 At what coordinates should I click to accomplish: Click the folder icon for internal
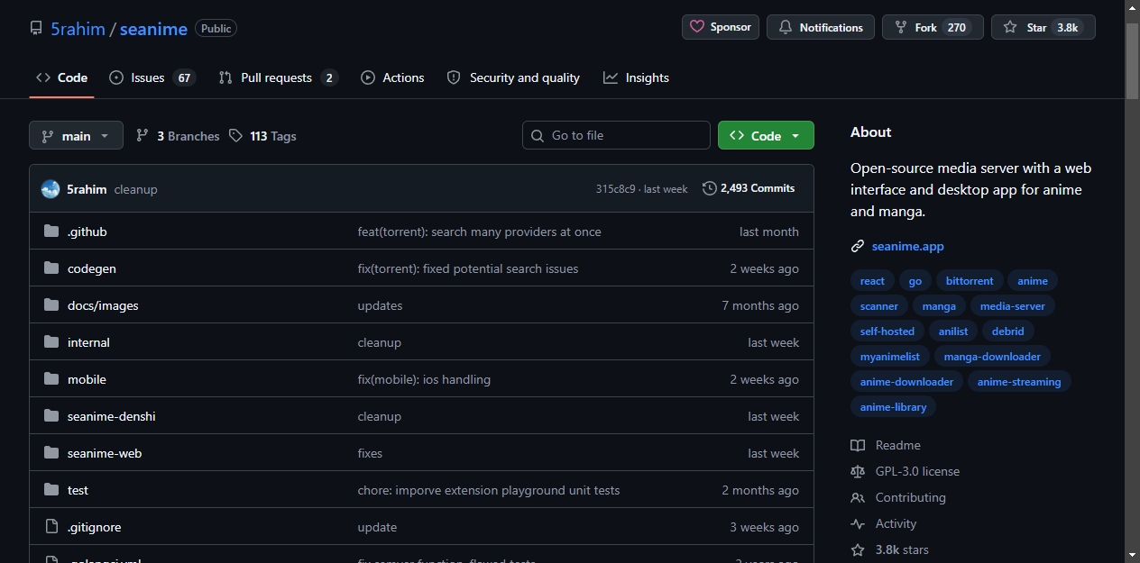point(51,342)
